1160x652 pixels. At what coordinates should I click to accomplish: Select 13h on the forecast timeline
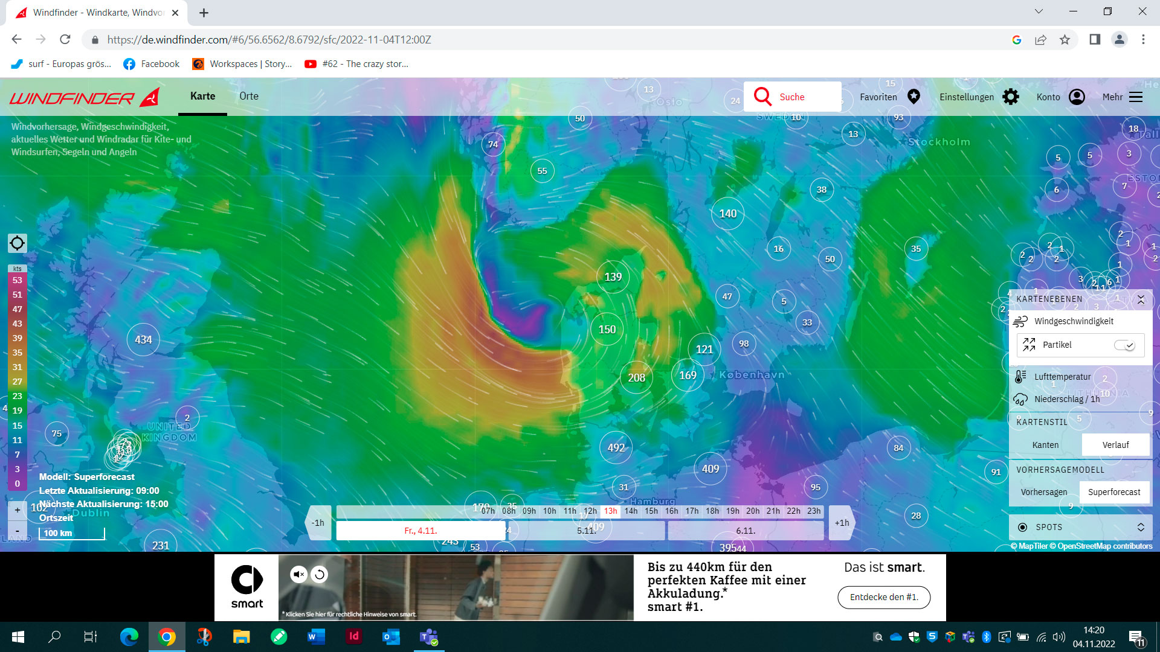(x=611, y=510)
